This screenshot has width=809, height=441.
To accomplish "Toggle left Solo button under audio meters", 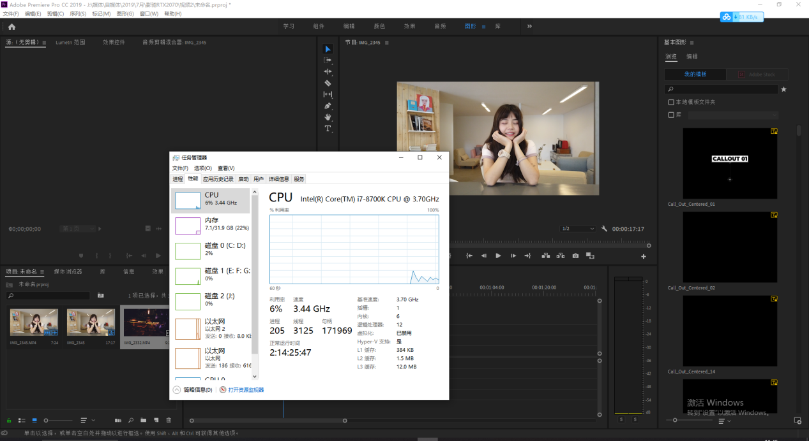I will [x=621, y=419].
